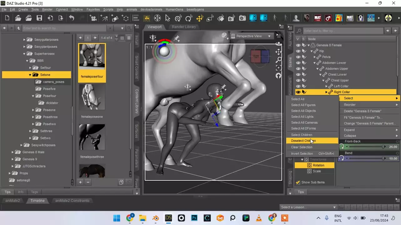This screenshot has width=401, height=225.
Task: Switch to the Render Library tab
Action: 184,27
